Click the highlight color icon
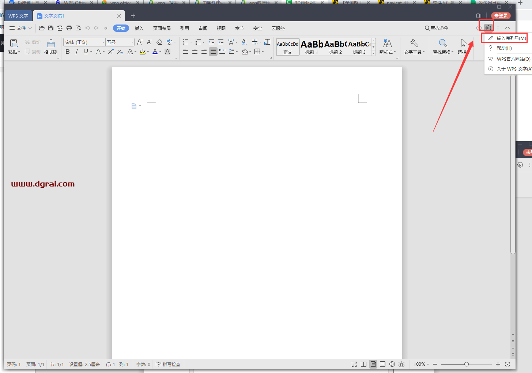The width and height of the screenshot is (532, 373). [143, 52]
